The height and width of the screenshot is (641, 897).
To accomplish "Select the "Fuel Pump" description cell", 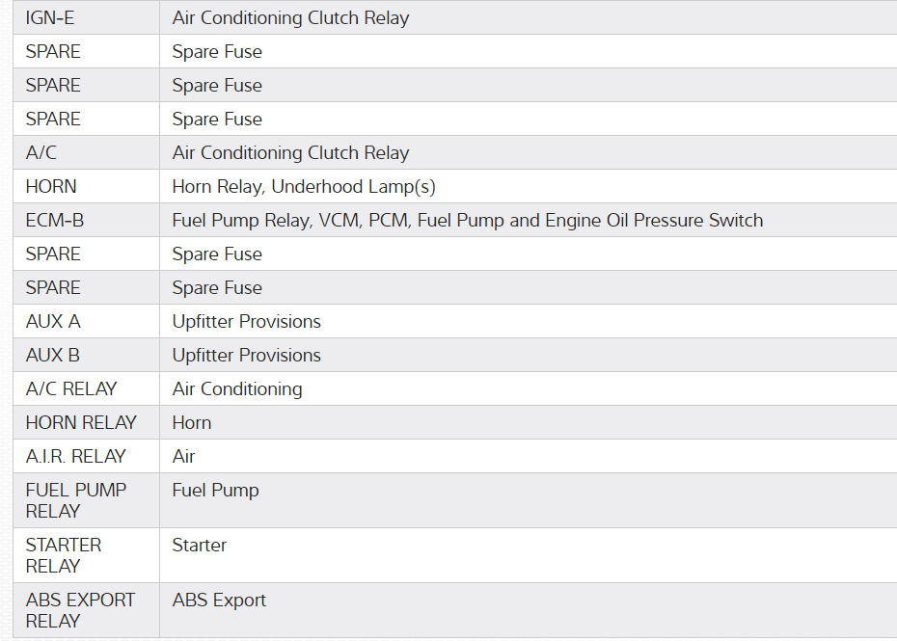I will click(x=215, y=491).
